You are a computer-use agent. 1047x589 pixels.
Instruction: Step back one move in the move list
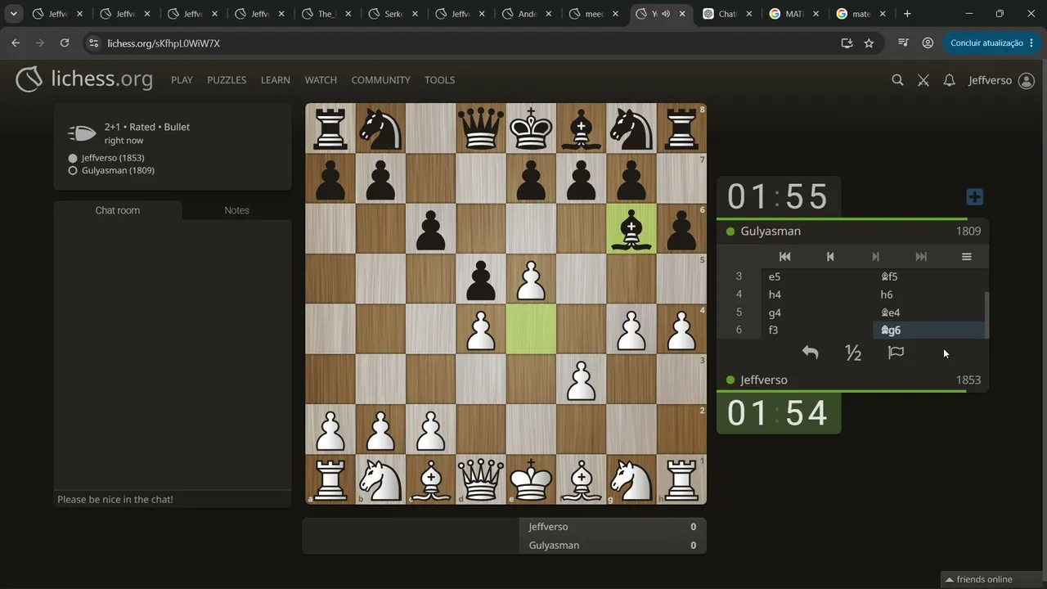[830, 257]
